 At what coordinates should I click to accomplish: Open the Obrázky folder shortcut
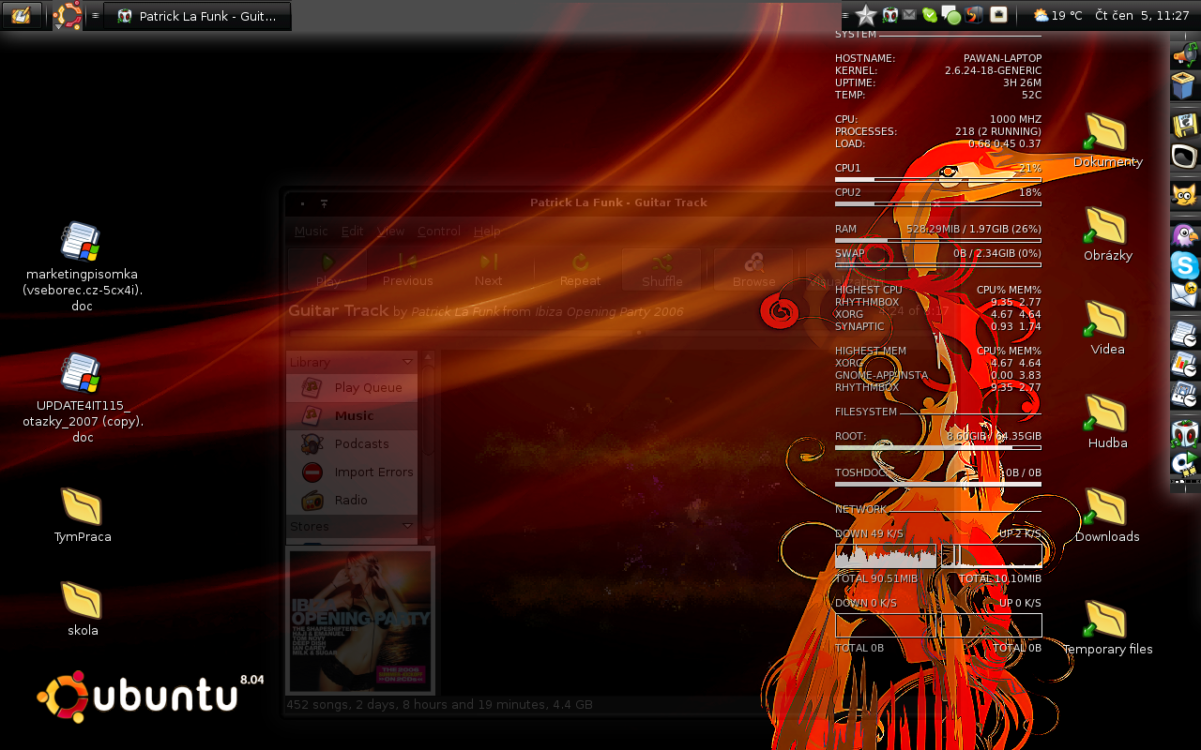point(1106,234)
